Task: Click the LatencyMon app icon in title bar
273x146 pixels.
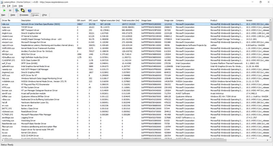Action: coord(2,2)
